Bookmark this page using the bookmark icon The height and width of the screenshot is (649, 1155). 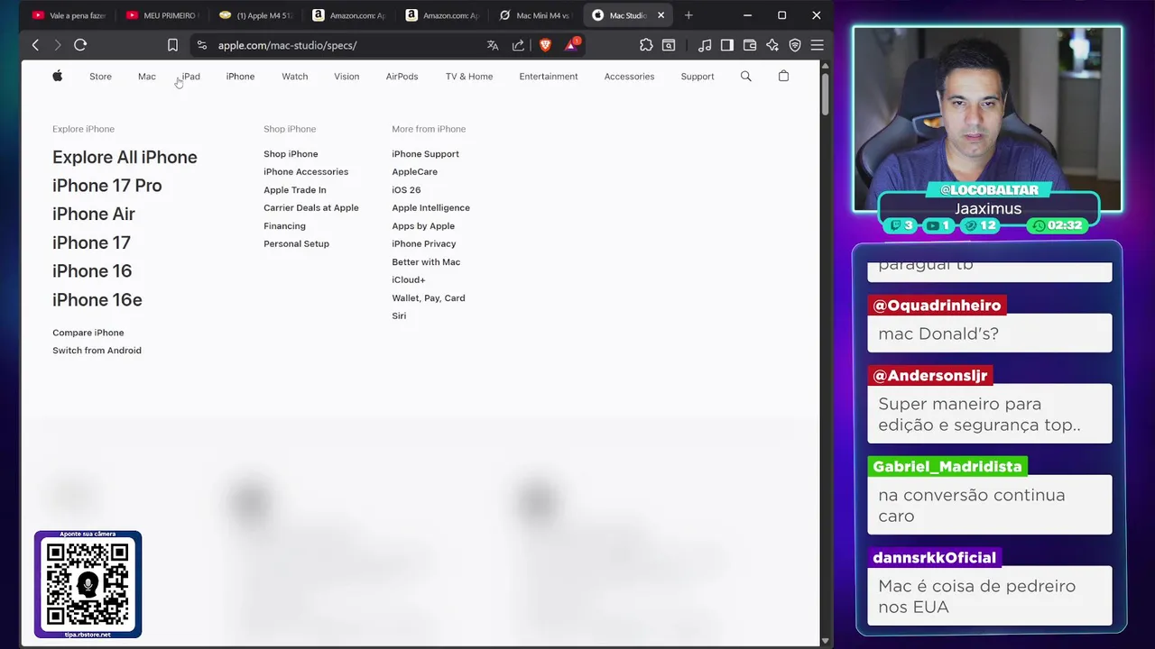(x=172, y=45)
